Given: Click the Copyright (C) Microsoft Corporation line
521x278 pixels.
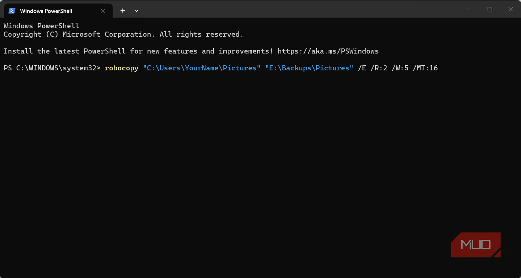Looking at the screenshot, I should click(123, 34).
